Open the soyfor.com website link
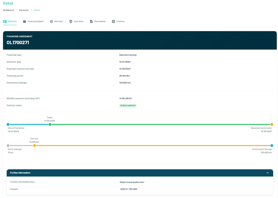Viewport: 278px width, 198px height. pos(132,182)
